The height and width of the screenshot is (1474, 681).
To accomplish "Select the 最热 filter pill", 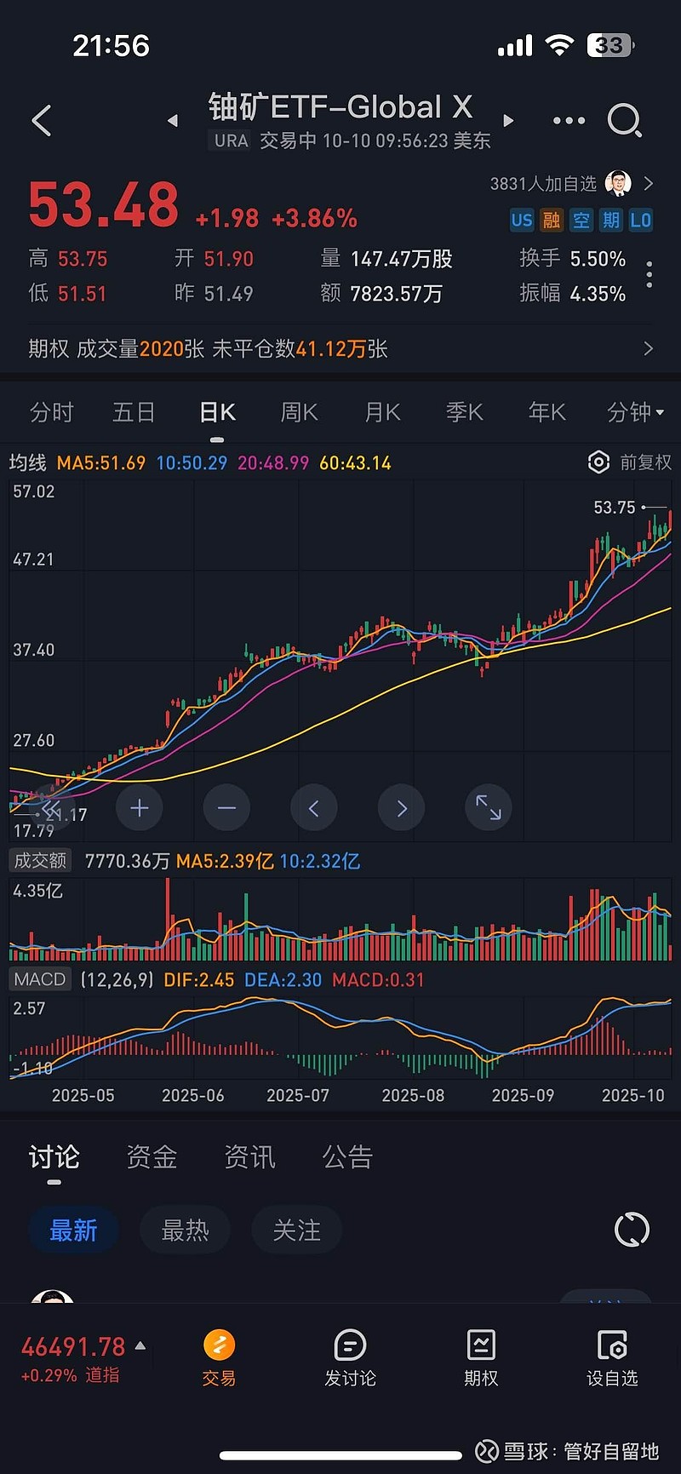I will point(185,1230).
